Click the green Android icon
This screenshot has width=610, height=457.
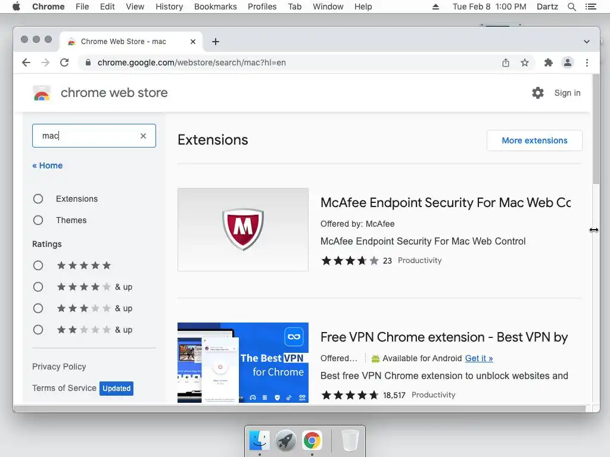coord(375,358)
